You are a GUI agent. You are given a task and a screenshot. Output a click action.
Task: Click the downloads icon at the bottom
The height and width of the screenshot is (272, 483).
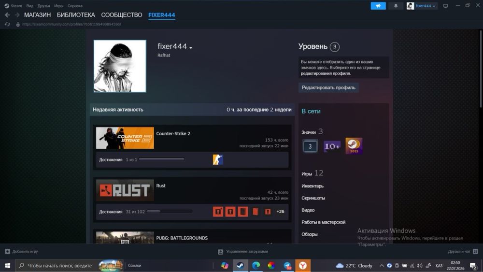click(221, 252)
